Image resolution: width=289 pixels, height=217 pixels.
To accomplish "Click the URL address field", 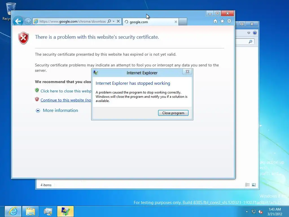I will click(x=73, y=21).
